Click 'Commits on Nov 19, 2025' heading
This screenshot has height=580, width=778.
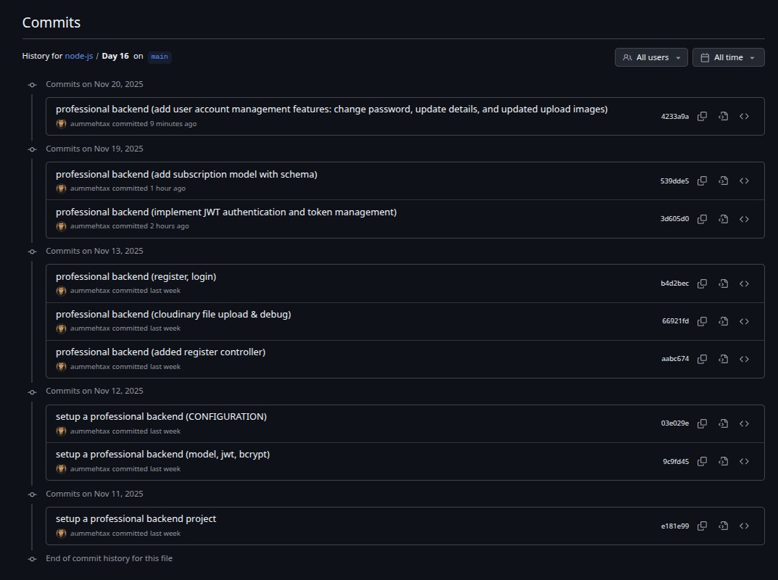(94, 149)
